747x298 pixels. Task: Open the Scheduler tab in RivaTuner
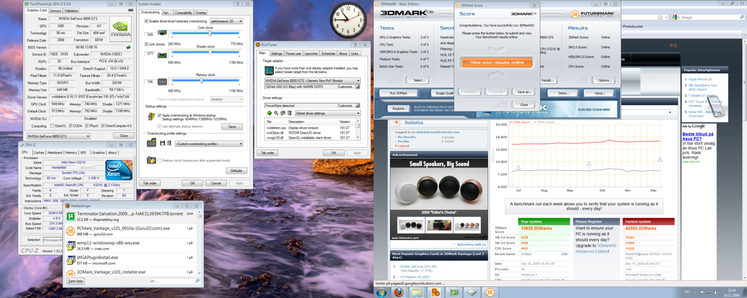(328, 53)
